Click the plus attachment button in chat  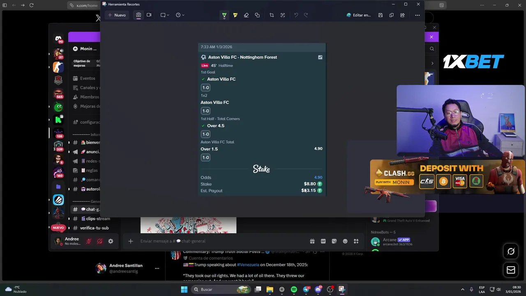pyautogui.click(x=131, y=241)
